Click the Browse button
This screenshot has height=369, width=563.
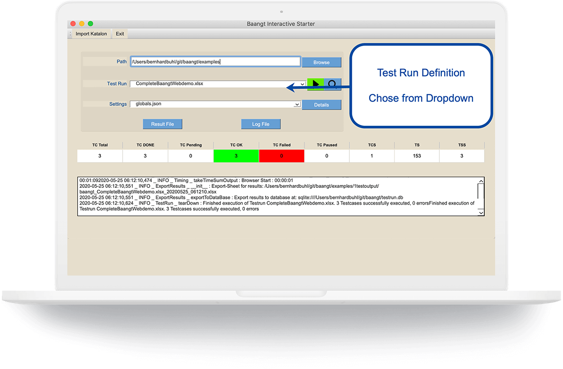click(321, 62)
